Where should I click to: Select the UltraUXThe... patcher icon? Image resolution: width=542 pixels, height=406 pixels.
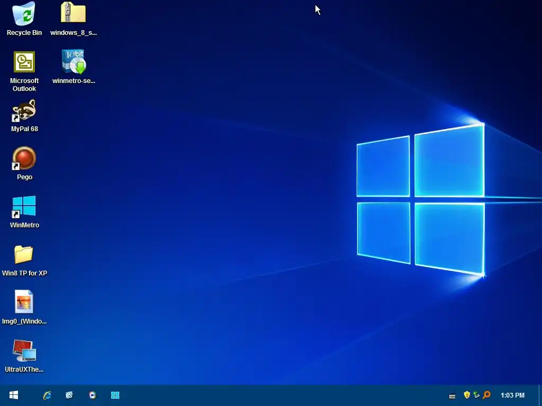click(x=24, y=350)
